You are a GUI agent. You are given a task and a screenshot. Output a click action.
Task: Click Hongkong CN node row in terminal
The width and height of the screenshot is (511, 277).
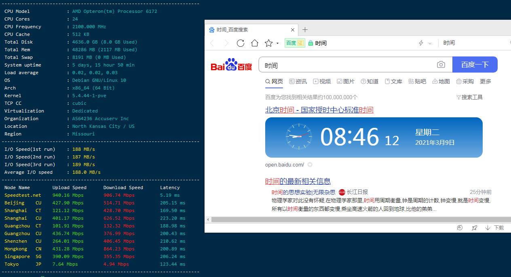pyautogui.click(x=95, y=249)
